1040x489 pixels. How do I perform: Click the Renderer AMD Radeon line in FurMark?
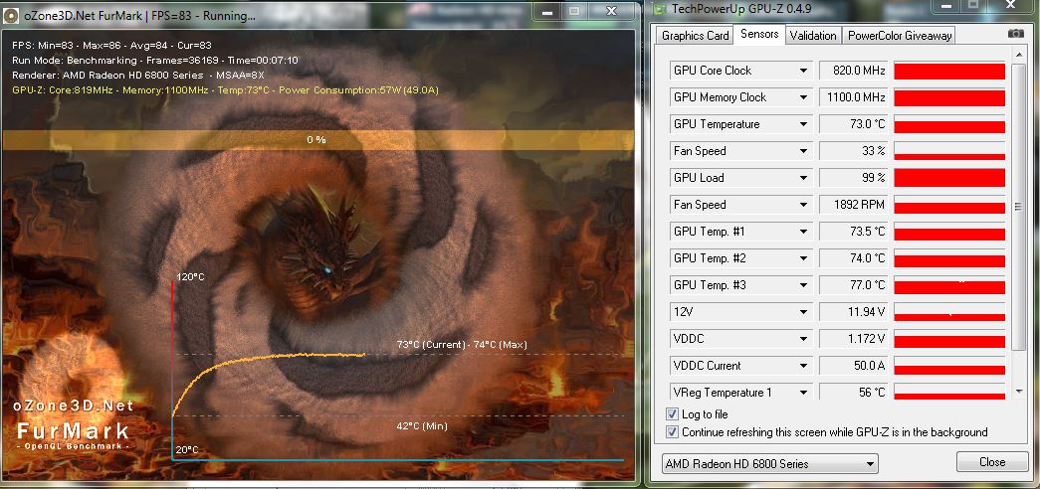138,75
